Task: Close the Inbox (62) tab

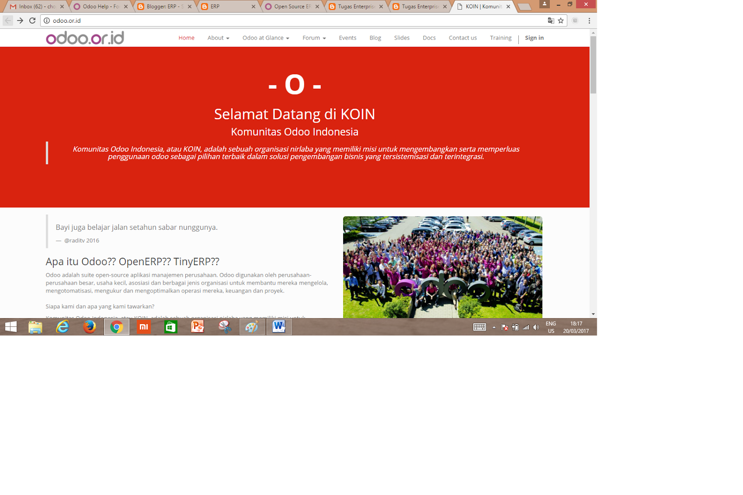Action: pos(62,7)
